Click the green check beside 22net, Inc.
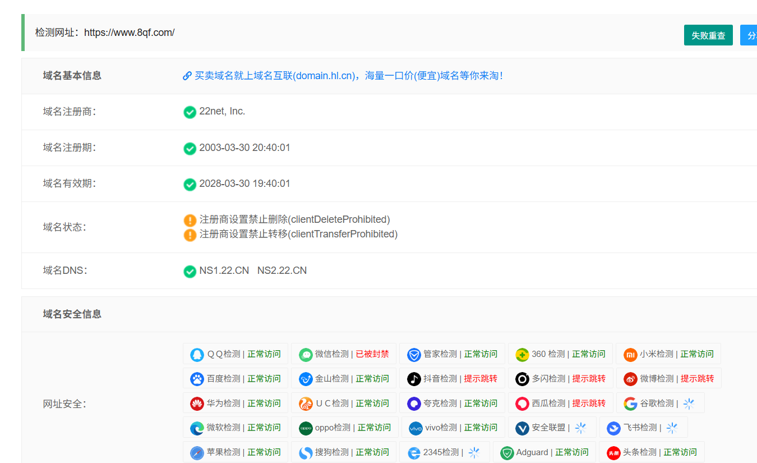Viewport: 757px width, 463px height. coord(190,112)
